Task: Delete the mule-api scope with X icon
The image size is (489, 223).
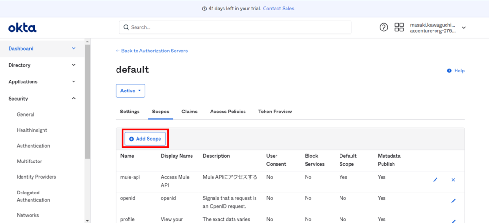Action: (x=453, y=180)
